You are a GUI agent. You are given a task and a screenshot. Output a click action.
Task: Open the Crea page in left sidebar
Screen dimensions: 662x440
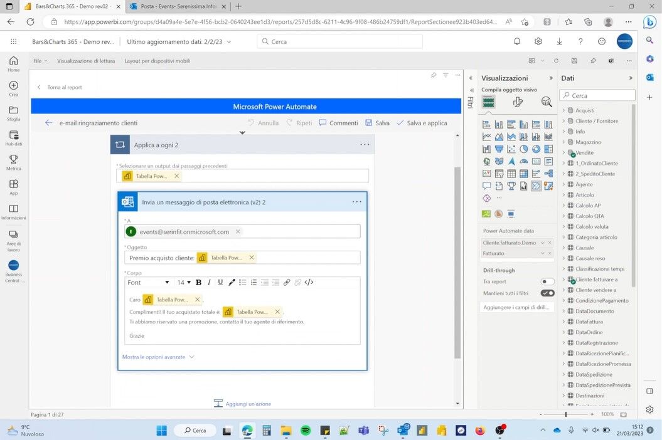[x=14, y=88]
